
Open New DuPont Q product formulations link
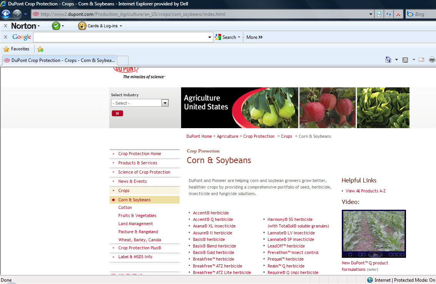point(365,266)
